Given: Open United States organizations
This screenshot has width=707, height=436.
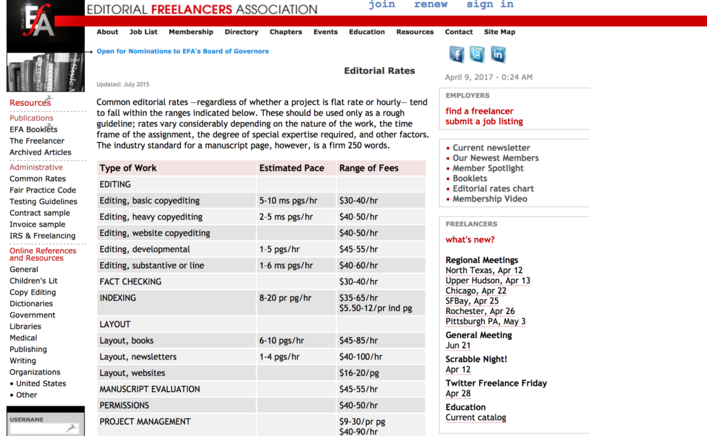Looking at the screenshot, I should point(41,384).
